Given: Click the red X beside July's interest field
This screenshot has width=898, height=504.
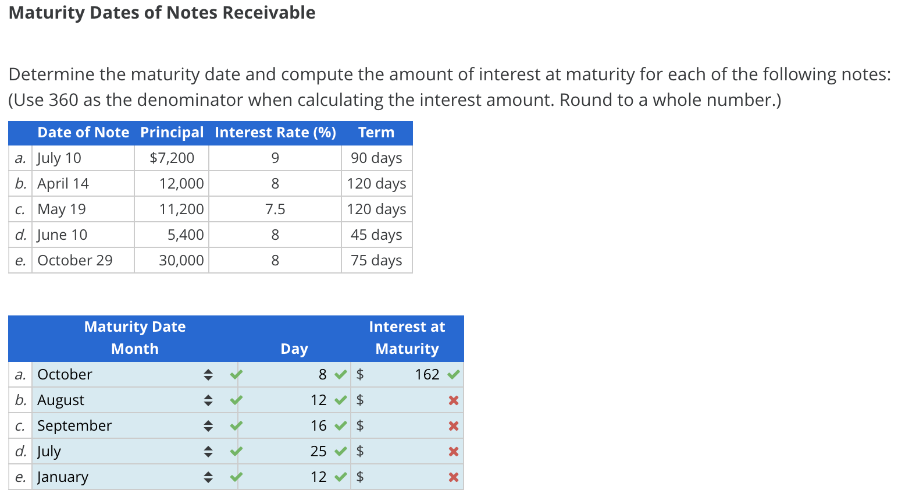Looking at the screenshot, I should (453, 452).
